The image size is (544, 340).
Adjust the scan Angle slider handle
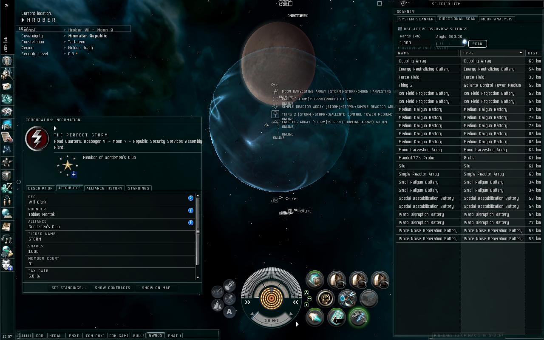point(465,42)
